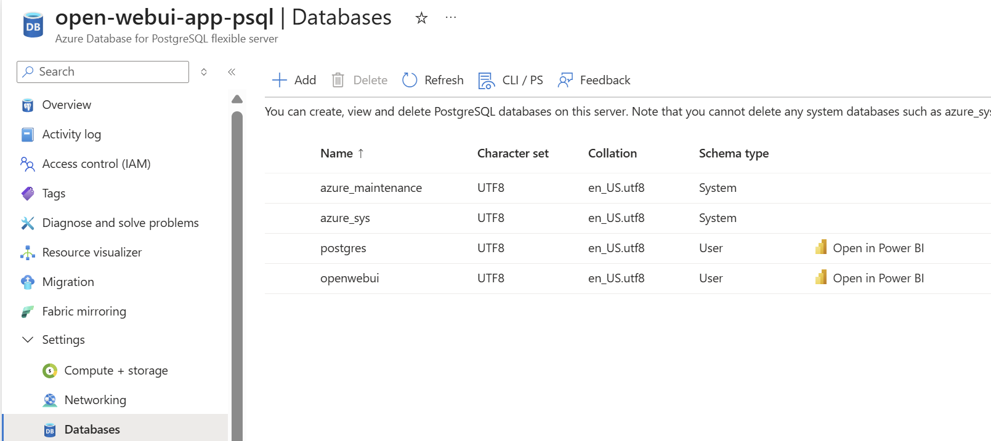Collapse the sidebar with double-chevron icon
Viewport: 991px width, 441px height.
tap(232, 72)
